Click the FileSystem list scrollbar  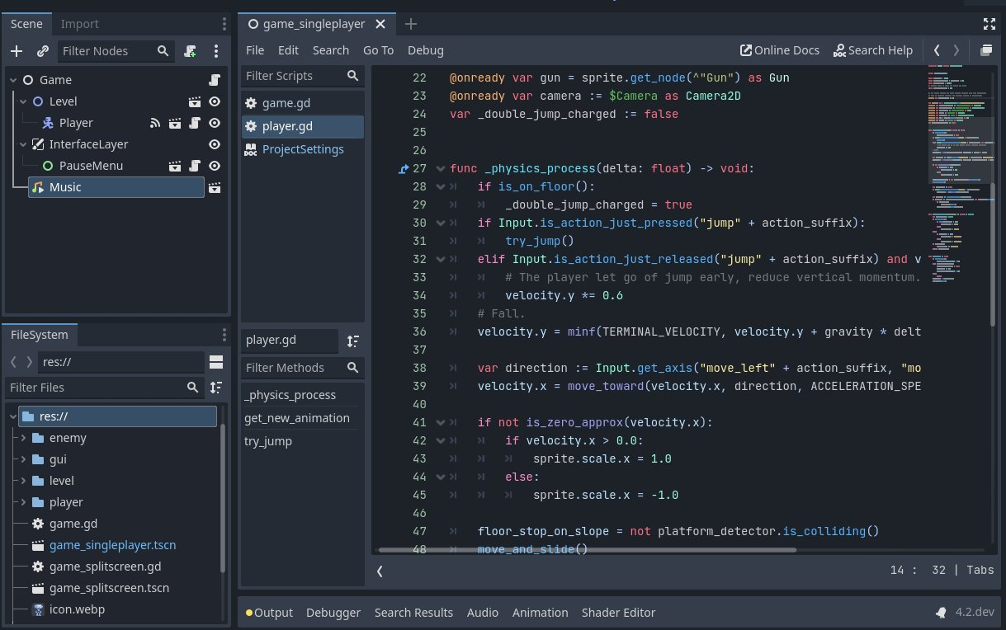(222, 499)
